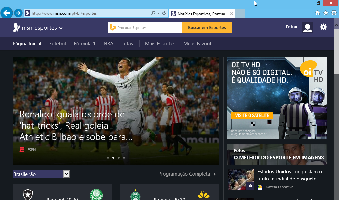Click the Entrar sign-in link
The width and height of the screenshot is (339, 200).
(x=291, y=27)
